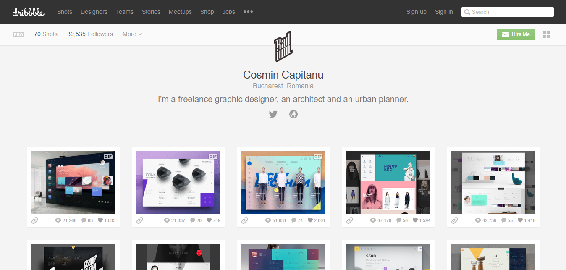Screen dimensions: 566x270
Task: Click the Sign up link
Action: (416, 12)
